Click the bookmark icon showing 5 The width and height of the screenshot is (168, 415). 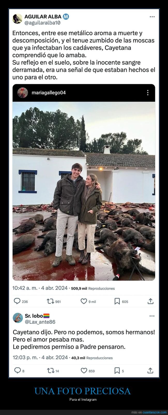[x=117, y=371]
